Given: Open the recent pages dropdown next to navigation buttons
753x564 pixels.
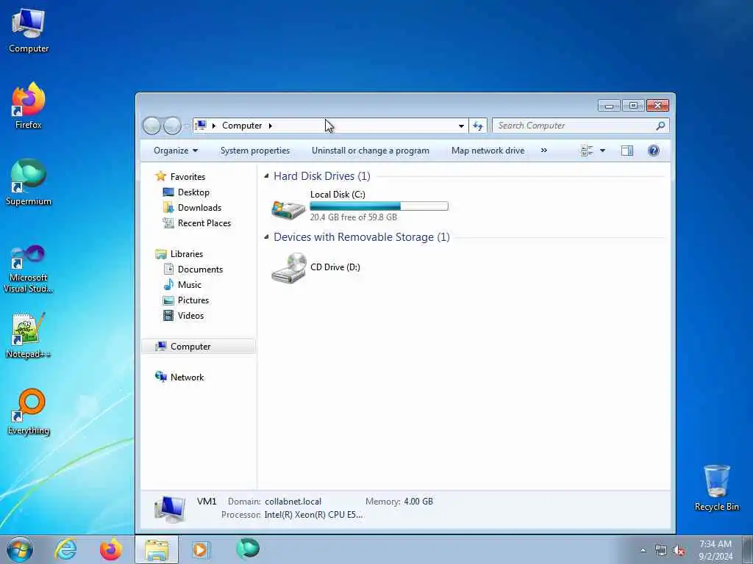Looking at the screenshot, I should tap(187, 126).
